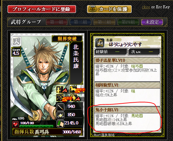173x141 pixels.
Task: Click the プロフィールカードに登録 button
Action: 42,9
